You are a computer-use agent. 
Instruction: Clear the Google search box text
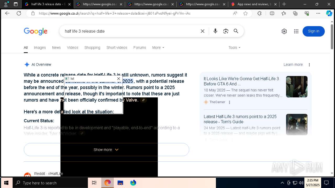coord(203,31)
